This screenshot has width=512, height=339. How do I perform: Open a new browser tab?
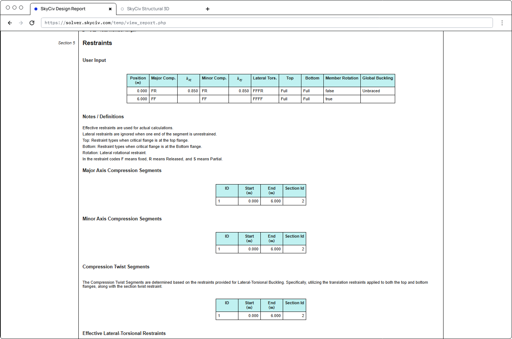point(208,9)
